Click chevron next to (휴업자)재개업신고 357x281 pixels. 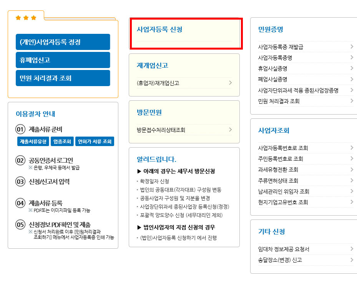(x=231, y=83)
